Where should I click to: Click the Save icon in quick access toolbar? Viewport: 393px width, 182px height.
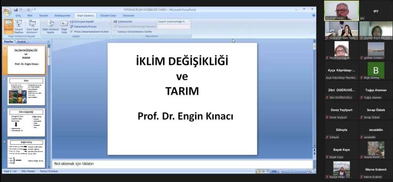tap(16, 10)
